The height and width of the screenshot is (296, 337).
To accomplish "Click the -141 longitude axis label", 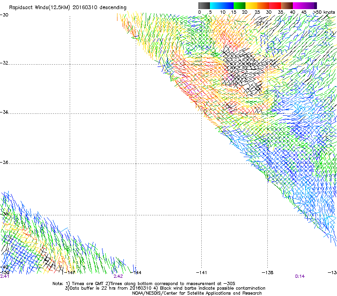I will (202, 273).
